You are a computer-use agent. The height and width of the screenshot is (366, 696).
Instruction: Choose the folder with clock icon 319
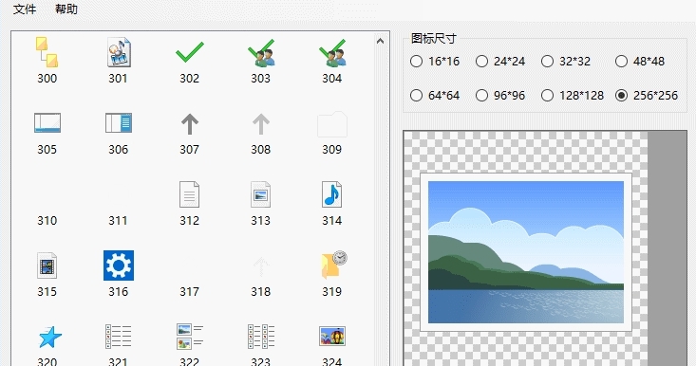coord(334,265)
